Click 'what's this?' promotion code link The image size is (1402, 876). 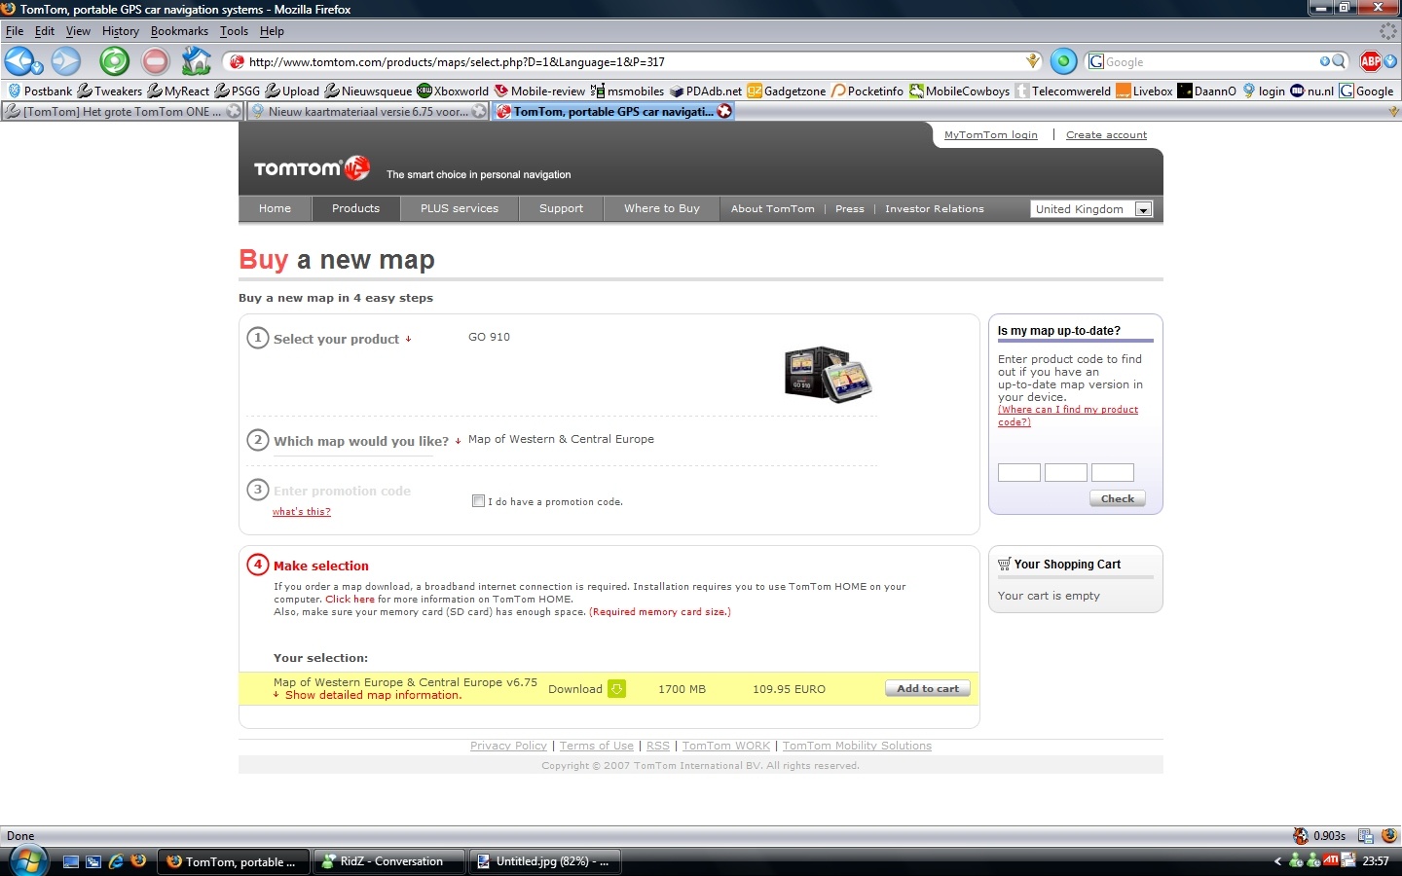click(302, 512)
